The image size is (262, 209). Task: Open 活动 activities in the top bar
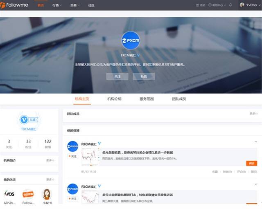201,5
